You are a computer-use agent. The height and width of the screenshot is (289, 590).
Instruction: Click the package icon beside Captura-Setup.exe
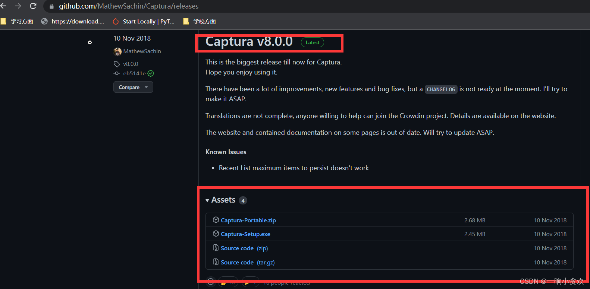click(216, 234)
